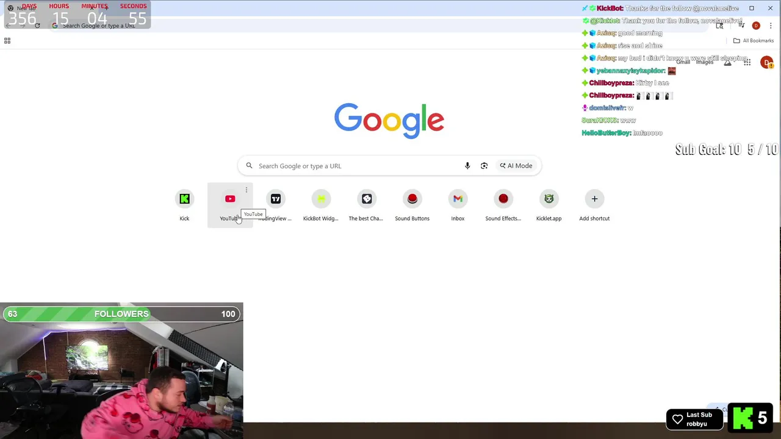Screen dimensions: 781x439
Task: Open media controls toolbar icon
Action: coord(741,26)
